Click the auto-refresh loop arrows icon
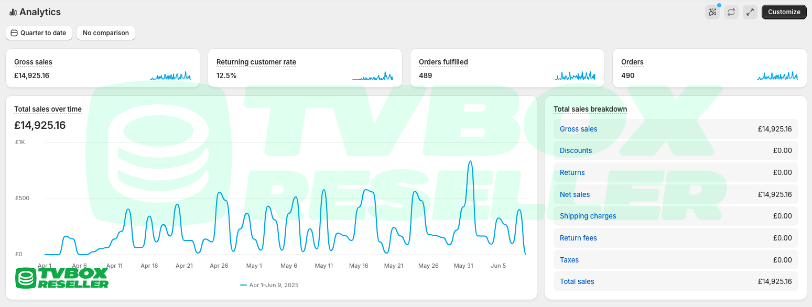 [x=731, y=12]
